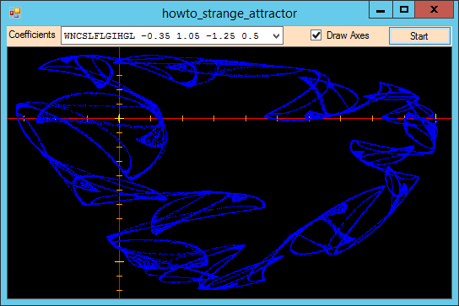This screenshot has height=306, width=459.
Task: Click the leftmost tick on the horizontal axis
Action: (x=24, y=118)
